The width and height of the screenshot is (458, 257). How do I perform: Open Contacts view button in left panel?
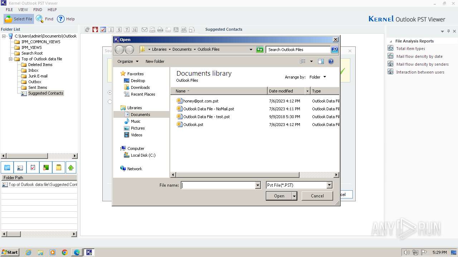tap(20, 167)
